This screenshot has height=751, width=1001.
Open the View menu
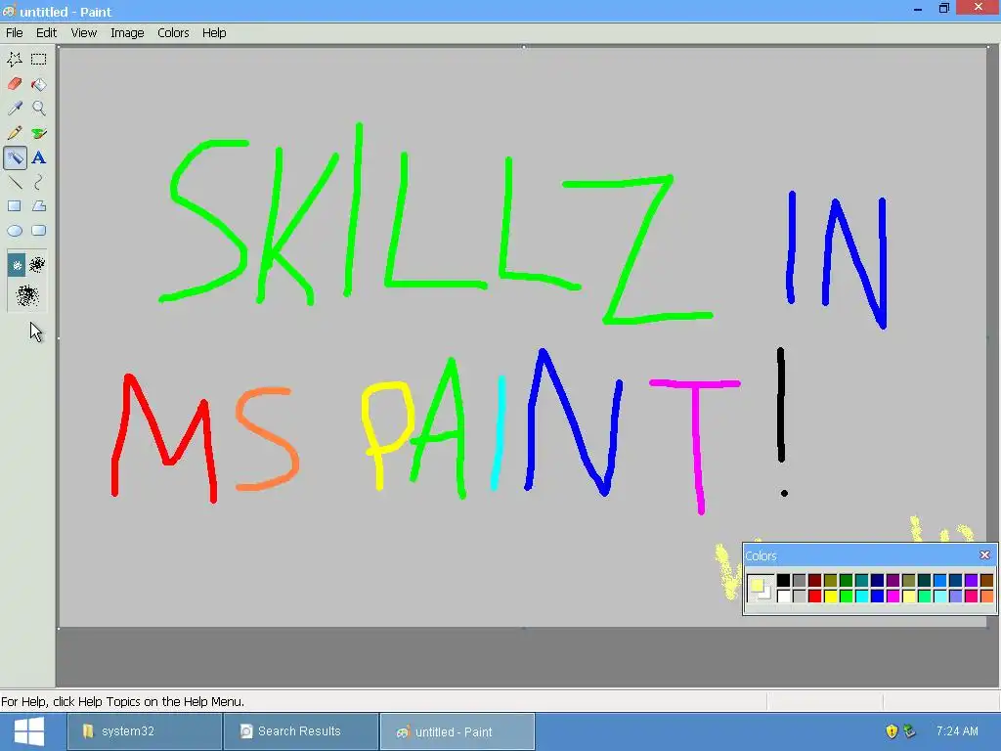click(x=84, y=32)
